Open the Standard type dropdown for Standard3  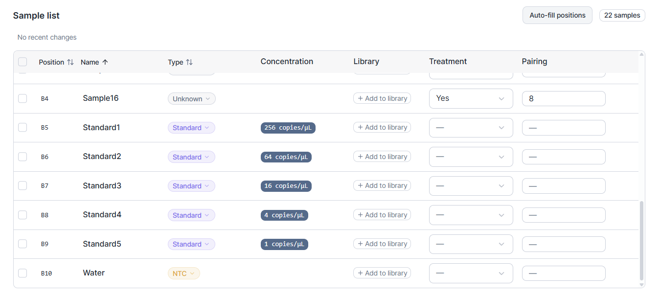pos(191,186)
